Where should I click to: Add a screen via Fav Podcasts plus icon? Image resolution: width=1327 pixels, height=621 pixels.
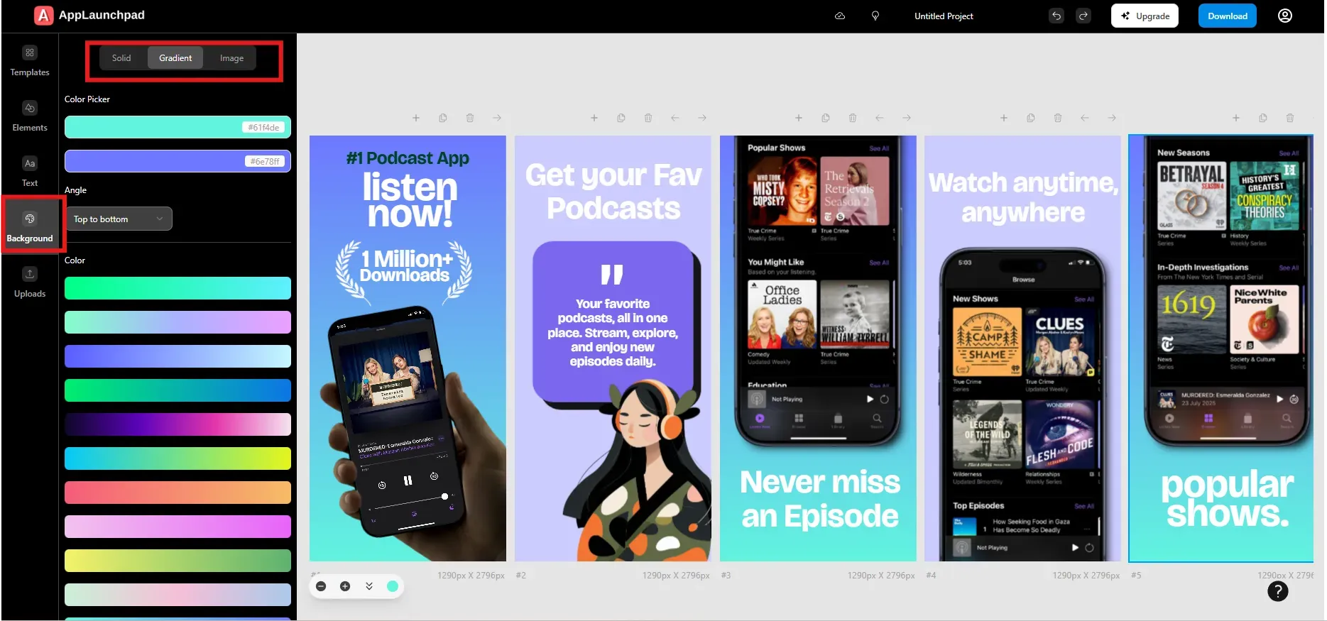click(x=594, y=118)
